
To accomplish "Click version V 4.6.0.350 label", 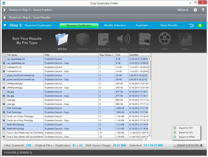I will (10, 153).
